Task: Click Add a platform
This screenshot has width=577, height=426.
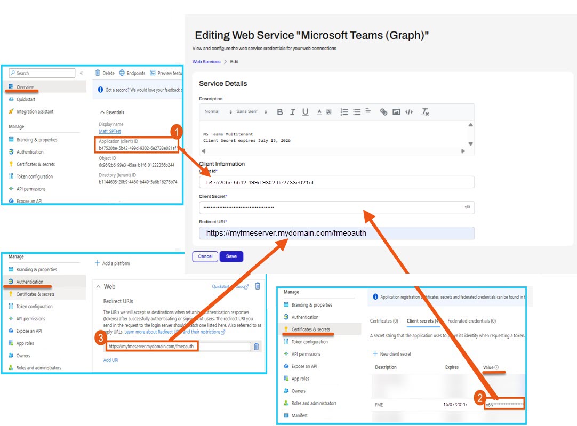Action: (x=112, y=263)
